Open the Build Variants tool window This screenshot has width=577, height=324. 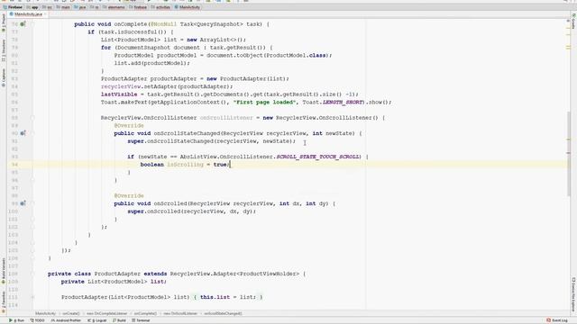4,271
